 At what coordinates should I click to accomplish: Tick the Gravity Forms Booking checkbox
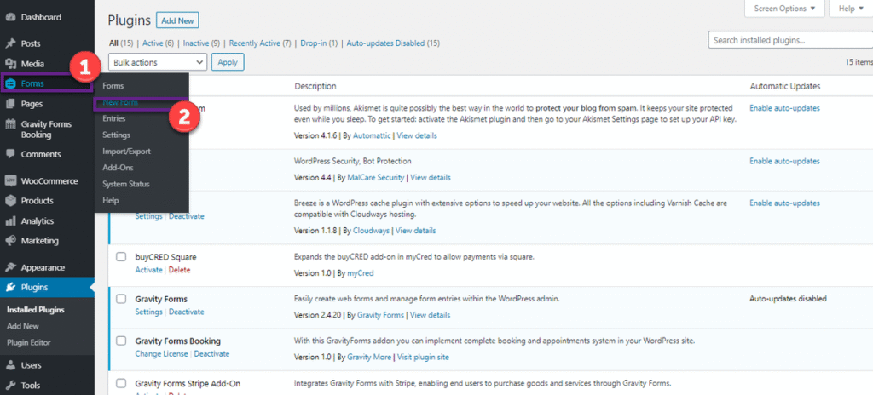coord(121,341)
